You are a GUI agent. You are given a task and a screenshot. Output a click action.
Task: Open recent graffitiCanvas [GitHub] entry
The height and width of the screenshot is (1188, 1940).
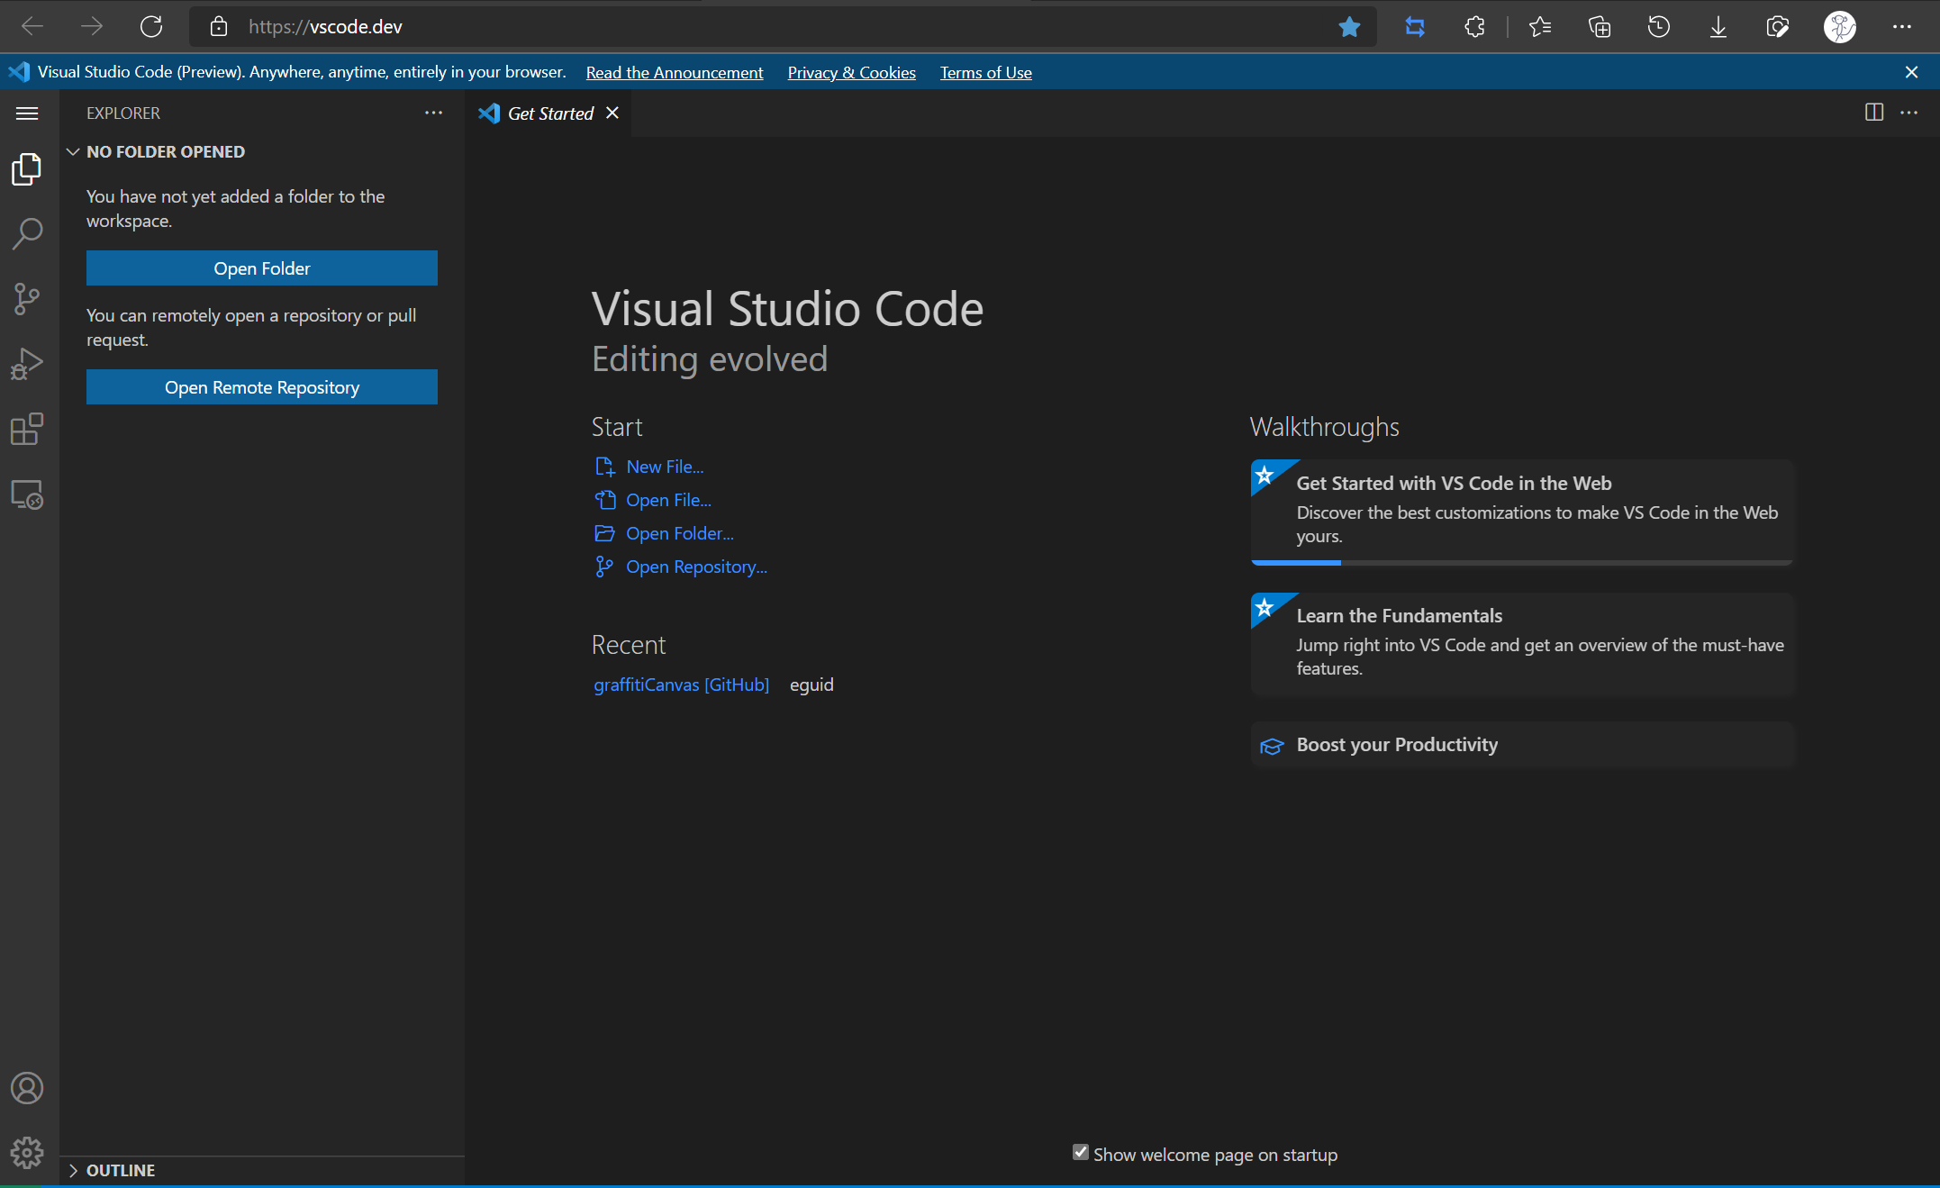[x=682, y=685]
